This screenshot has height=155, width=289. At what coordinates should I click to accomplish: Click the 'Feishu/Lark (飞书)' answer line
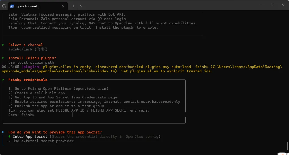pyautogui.click(x=28, y=49)
